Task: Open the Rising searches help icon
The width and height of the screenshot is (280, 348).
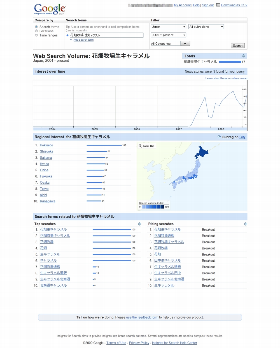Action: (246, 224)
